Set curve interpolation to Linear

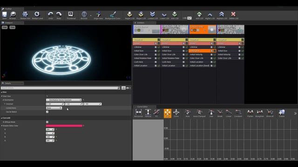(x=229, y=113)
